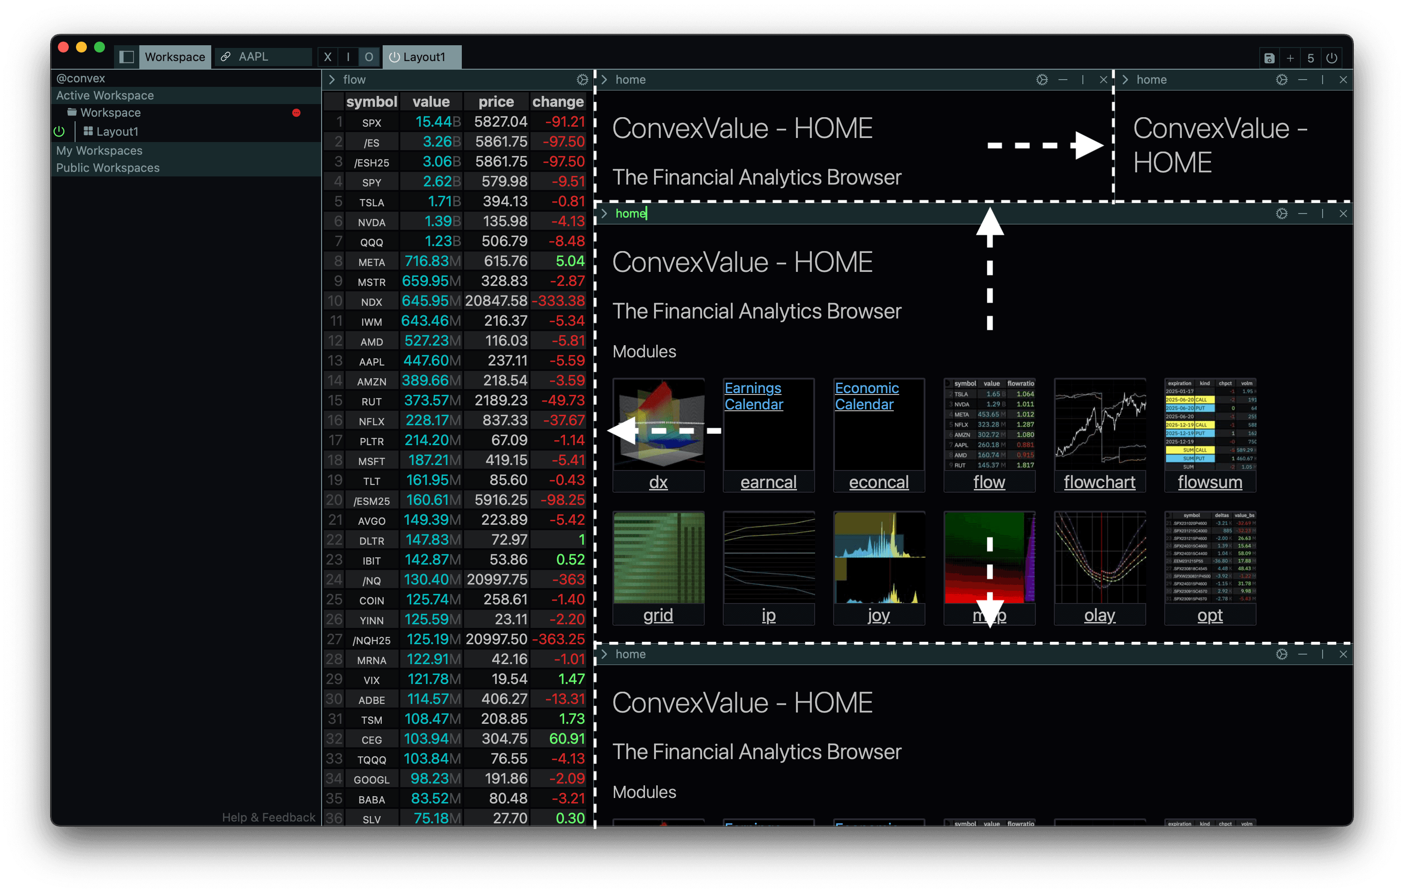
Task: Open the flow pane settings gear
Action: point(582,79)
